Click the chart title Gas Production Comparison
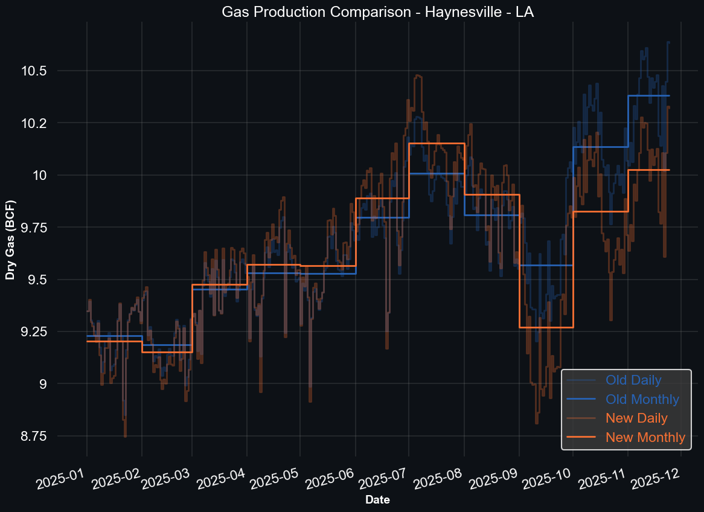The image size is (704, 512). coord(377,12)
